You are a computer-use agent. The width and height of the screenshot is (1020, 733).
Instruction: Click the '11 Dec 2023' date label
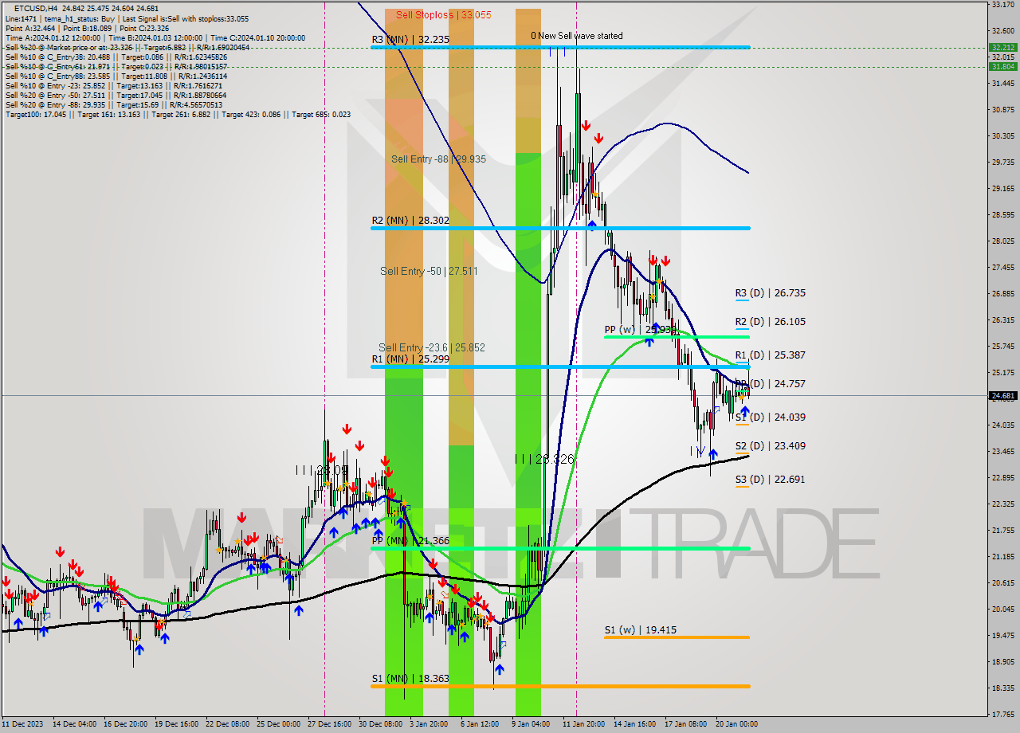point(23,724)
